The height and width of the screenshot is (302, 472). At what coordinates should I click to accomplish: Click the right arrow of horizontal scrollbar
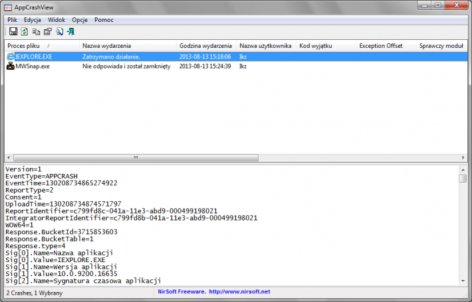click(463, 158)
